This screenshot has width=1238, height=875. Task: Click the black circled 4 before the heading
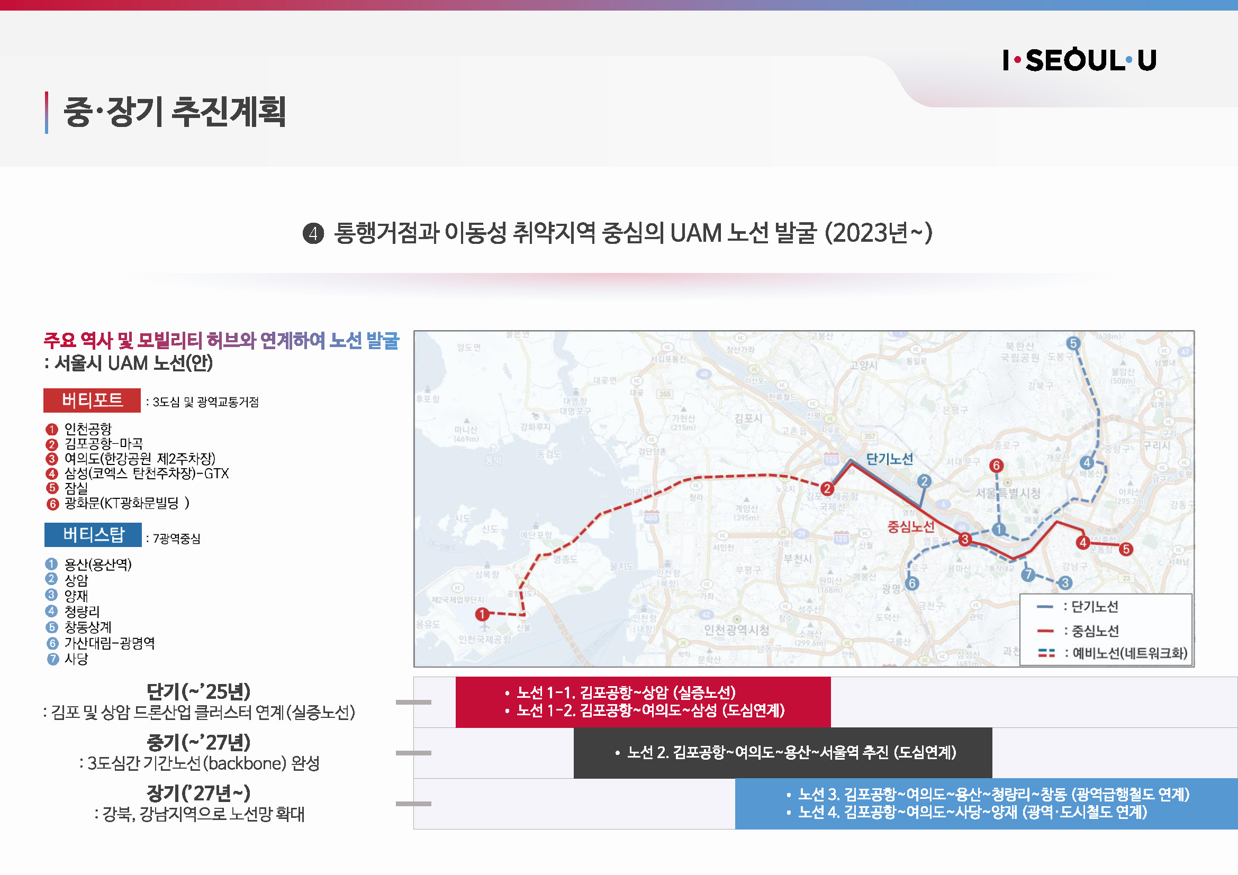point(313,234)
